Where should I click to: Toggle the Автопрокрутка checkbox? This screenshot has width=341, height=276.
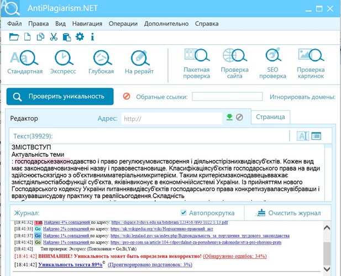tap(183, 213)
